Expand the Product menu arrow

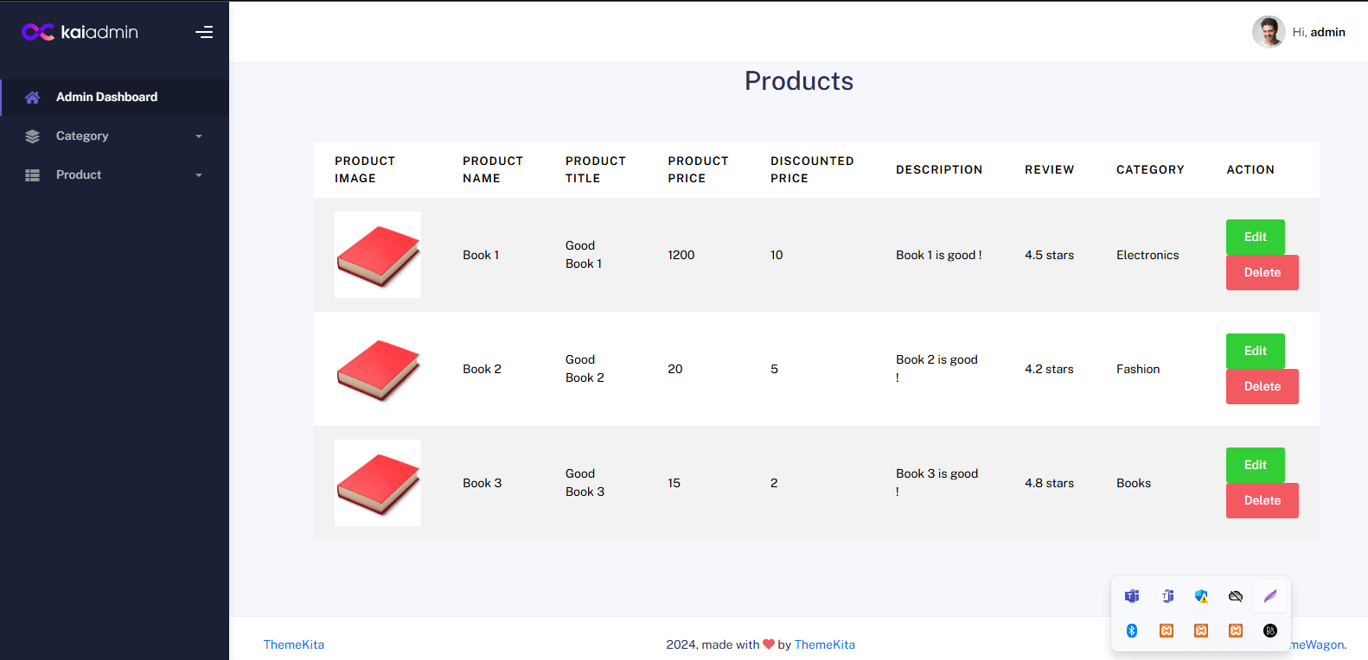click(x=199, y=175)
